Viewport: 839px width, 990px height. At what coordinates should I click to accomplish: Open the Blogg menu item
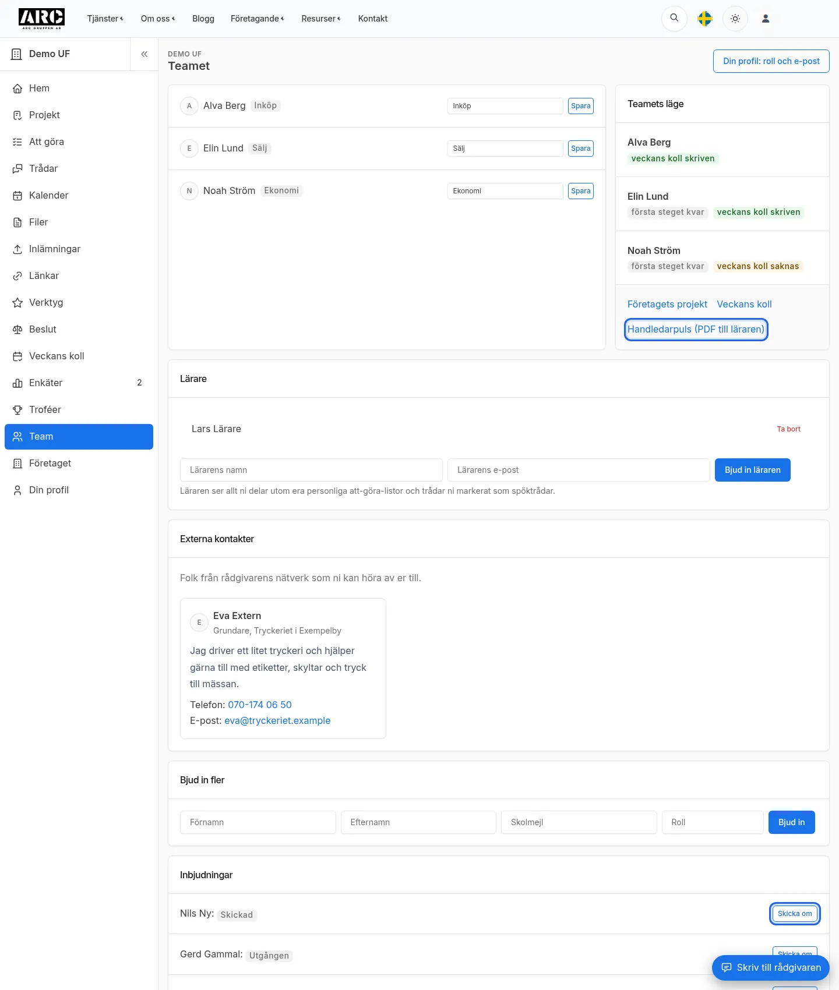click(203, 19)
